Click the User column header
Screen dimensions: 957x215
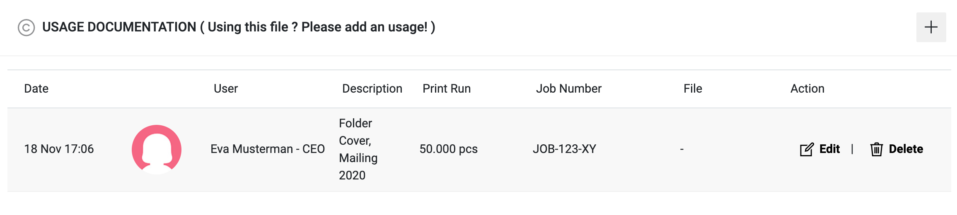click(226, 88)
